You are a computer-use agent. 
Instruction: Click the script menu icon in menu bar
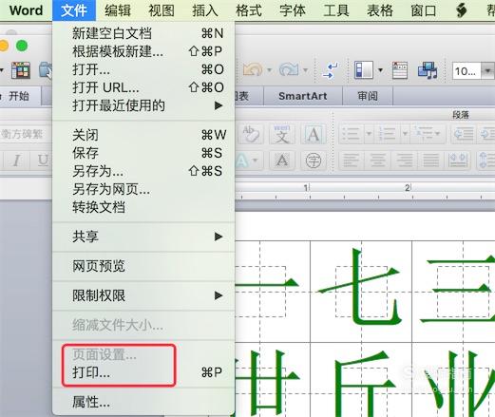tap(462, 10)
